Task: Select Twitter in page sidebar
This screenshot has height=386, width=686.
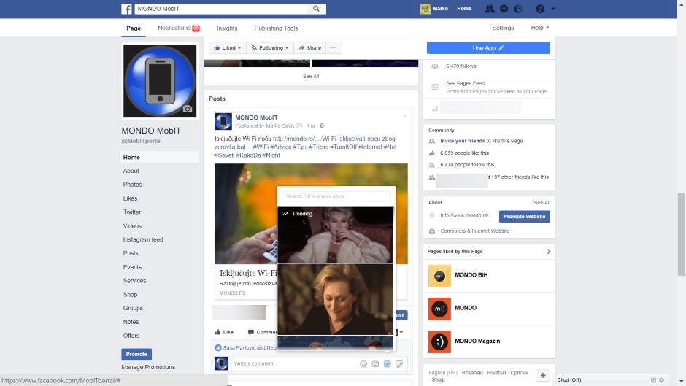Action: point(131,212)
